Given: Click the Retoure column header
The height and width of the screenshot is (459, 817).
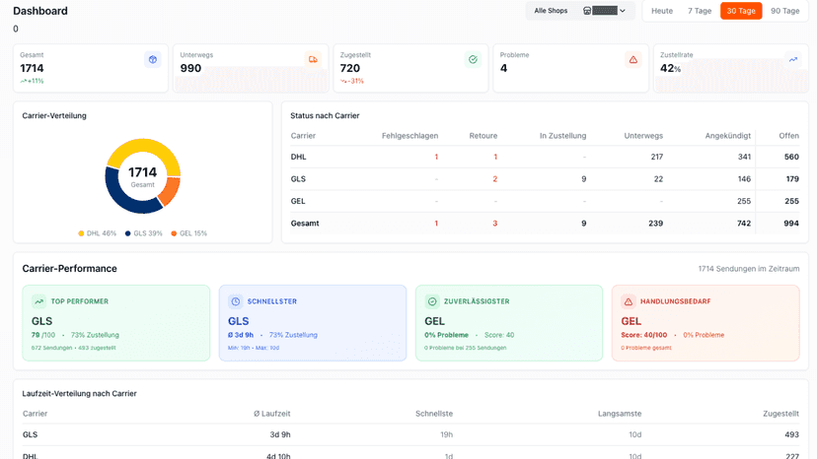Looking at the screenshot, I should click(x=483, y=136).
